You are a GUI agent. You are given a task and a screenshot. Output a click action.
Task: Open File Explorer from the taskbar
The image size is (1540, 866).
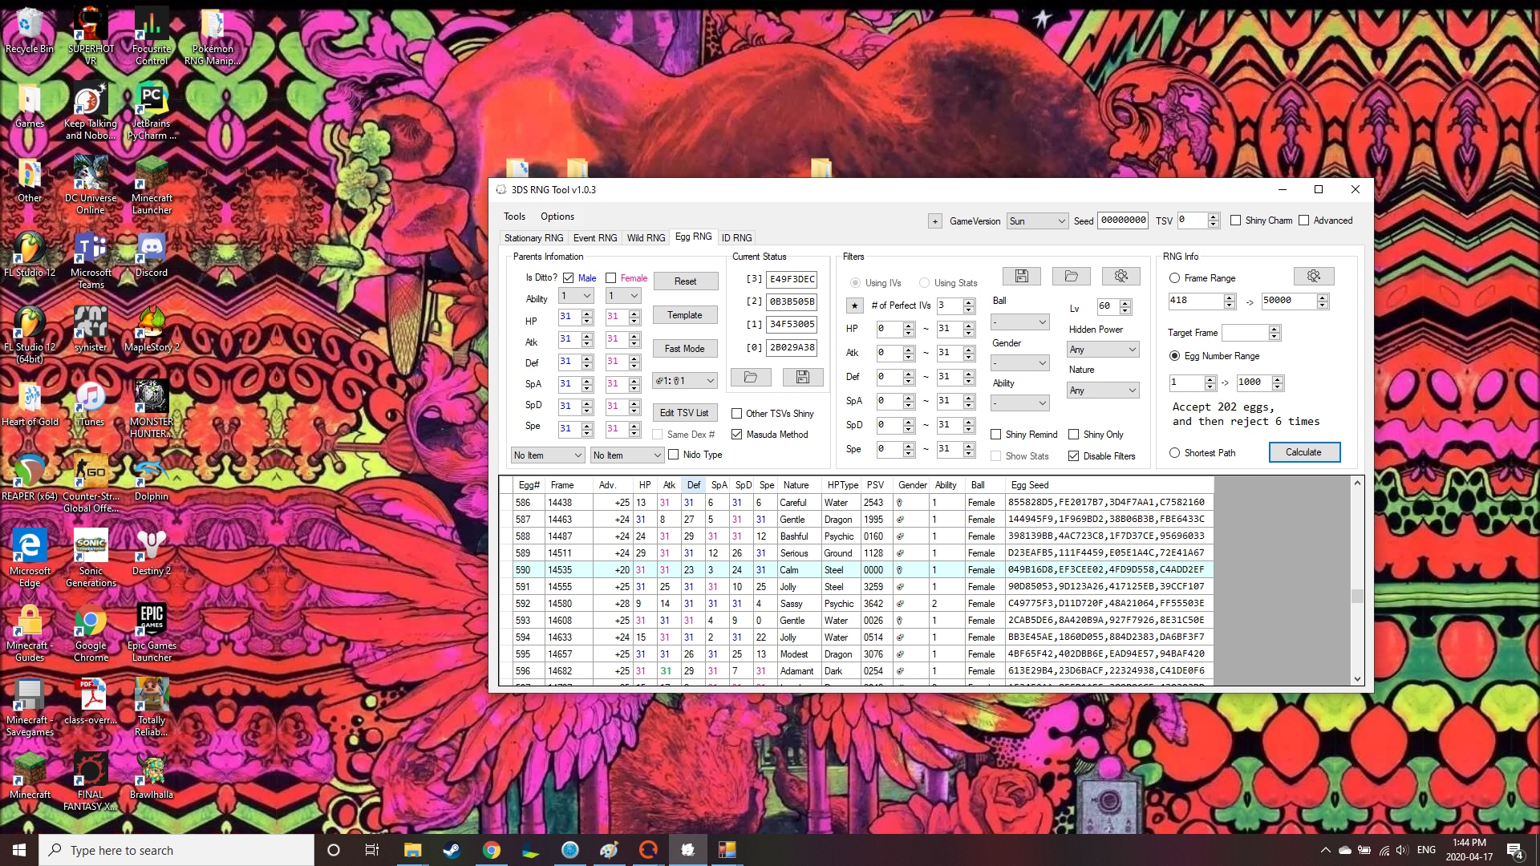(x=412, y=850)
